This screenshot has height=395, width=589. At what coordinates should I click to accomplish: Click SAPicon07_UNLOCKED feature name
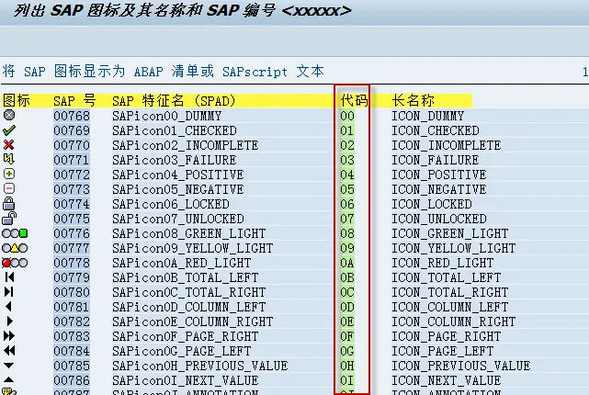click(178, 219)
